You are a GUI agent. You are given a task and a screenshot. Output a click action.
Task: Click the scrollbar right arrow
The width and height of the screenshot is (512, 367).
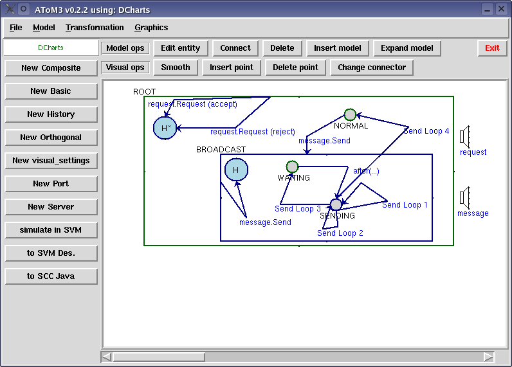(x=489, y=357)
